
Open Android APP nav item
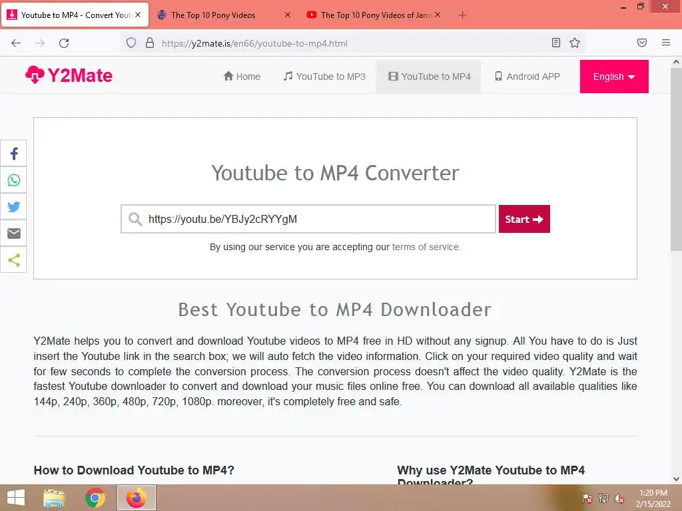pyautogui.click(x=527, y=77)
